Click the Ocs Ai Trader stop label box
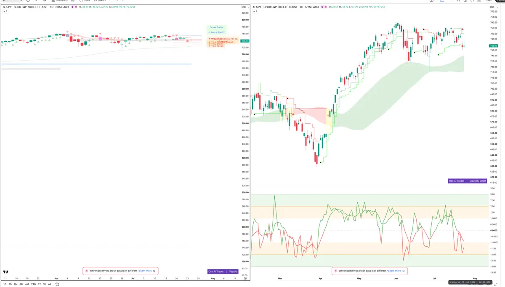Image resolution: width=505 pixels, height=287 pixels. (x=216, y=29)
